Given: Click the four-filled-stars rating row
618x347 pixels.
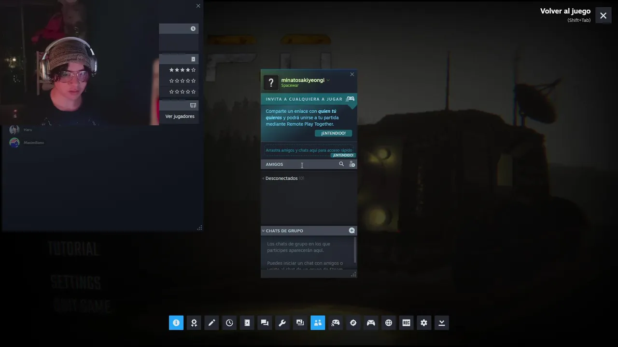Looking at the screenshot, I should click(182, 70).
